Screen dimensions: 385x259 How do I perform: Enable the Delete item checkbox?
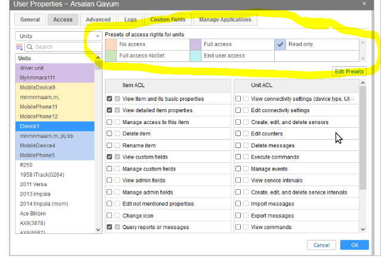(109, 134)
